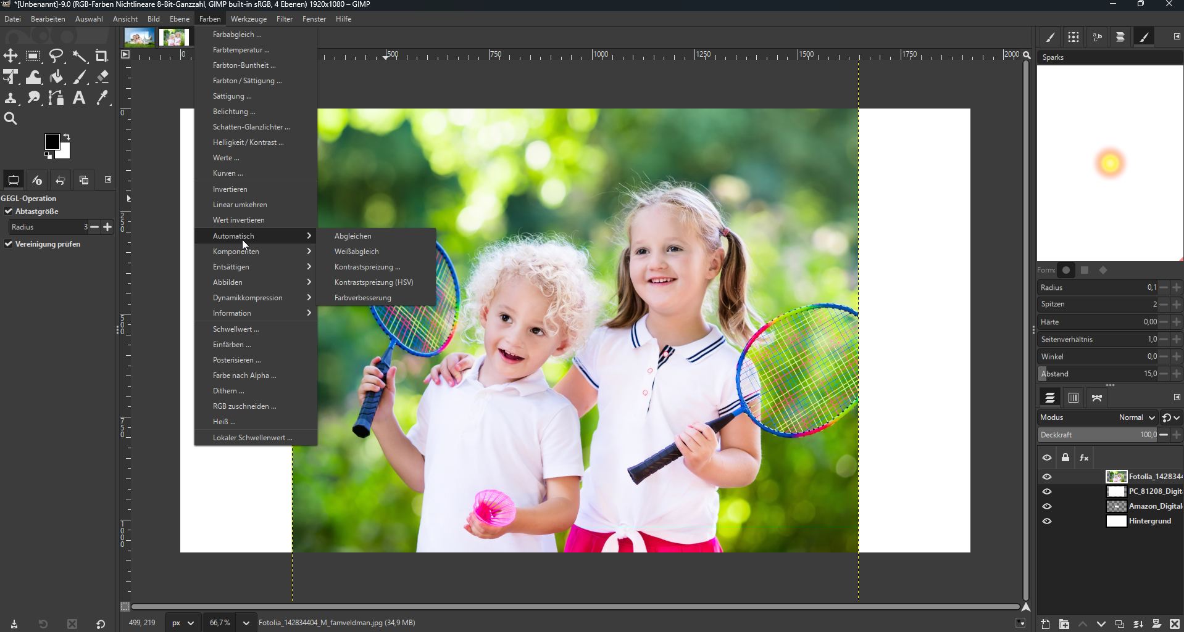Select the Text tool
The height and width of the screenshot is (632, 1184).
click(79, 97)
